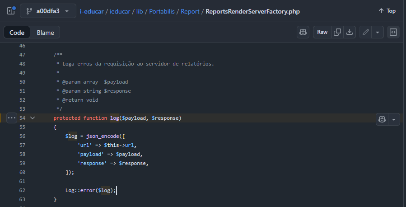Click '@return void' comment text
The image size is (406, 207).
(80, 100)
